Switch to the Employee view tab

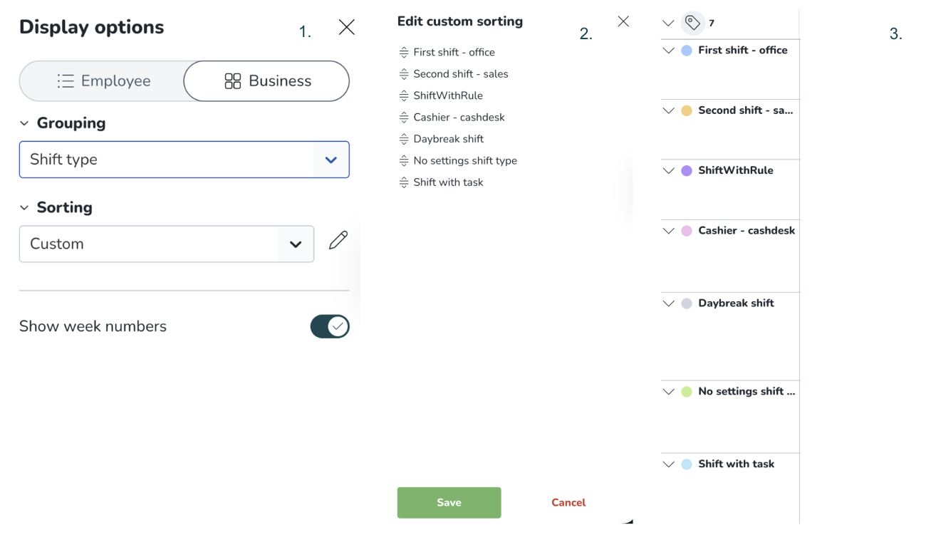103,81
